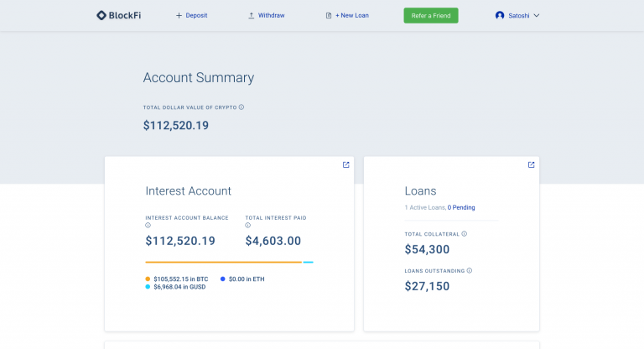Screen dimensions: 644x349
Task: Click the cyan GUSD legend dot
Action: point(148,287)
